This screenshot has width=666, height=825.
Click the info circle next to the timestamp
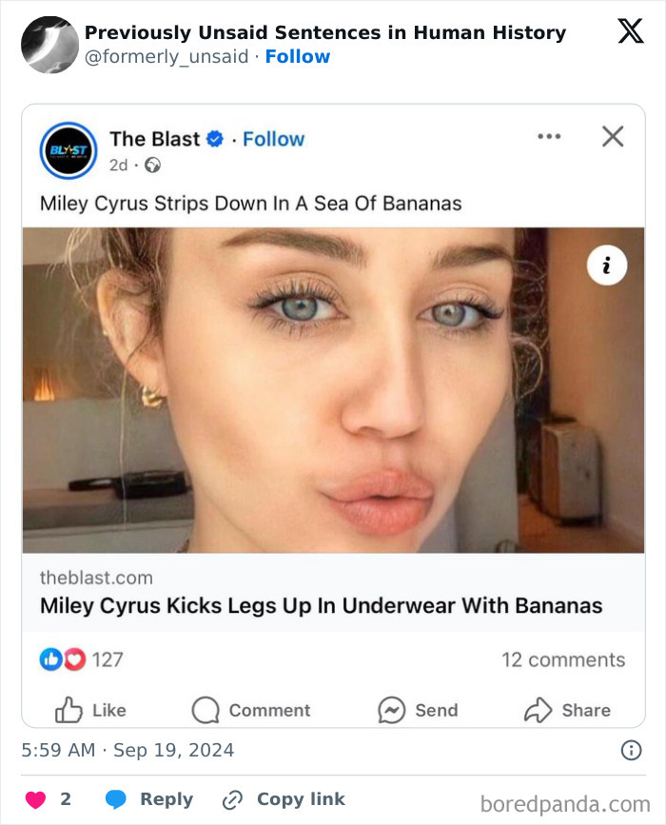tap(631, 750)
